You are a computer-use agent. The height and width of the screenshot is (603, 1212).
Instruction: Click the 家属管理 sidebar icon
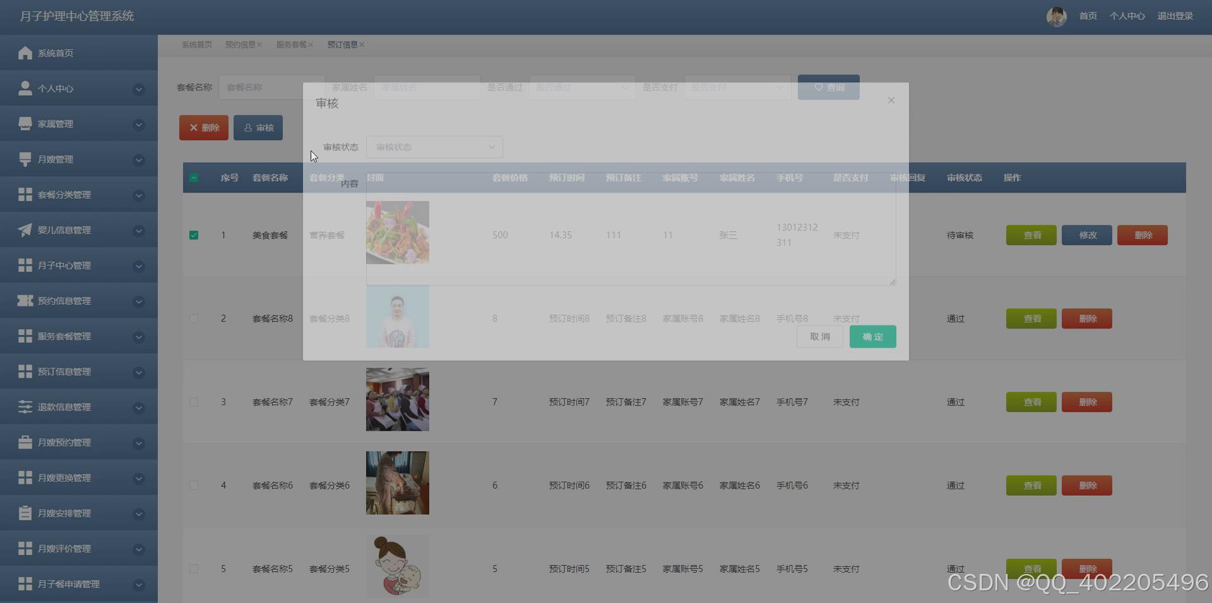click(25, 124)
